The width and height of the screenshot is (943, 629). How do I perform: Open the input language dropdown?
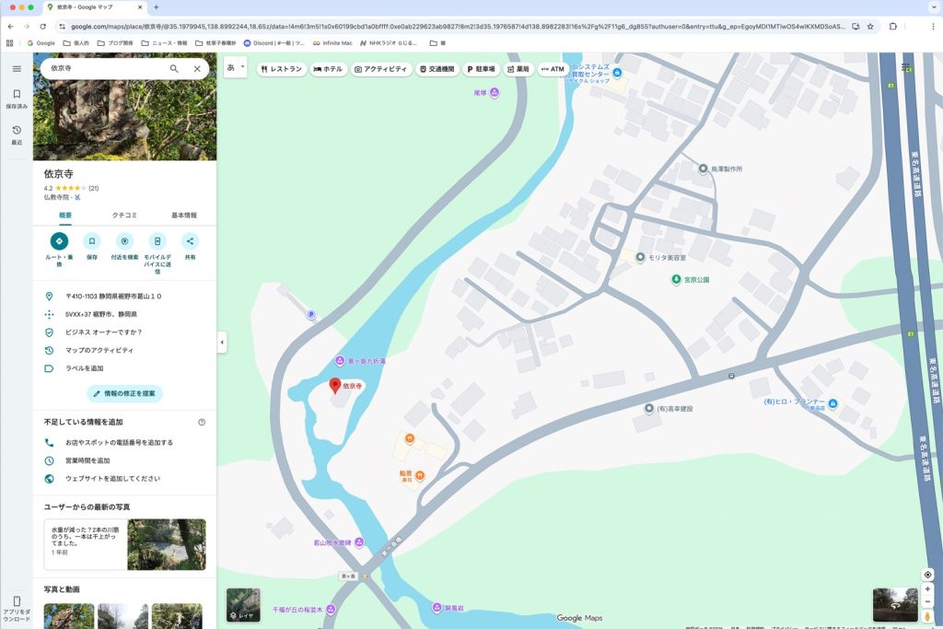click(x=237, y=68)
